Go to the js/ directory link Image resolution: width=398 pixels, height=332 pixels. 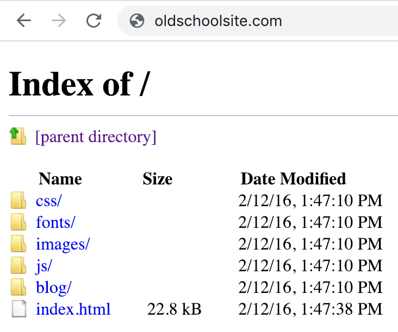pyautogui.click(x=44, y=266)
